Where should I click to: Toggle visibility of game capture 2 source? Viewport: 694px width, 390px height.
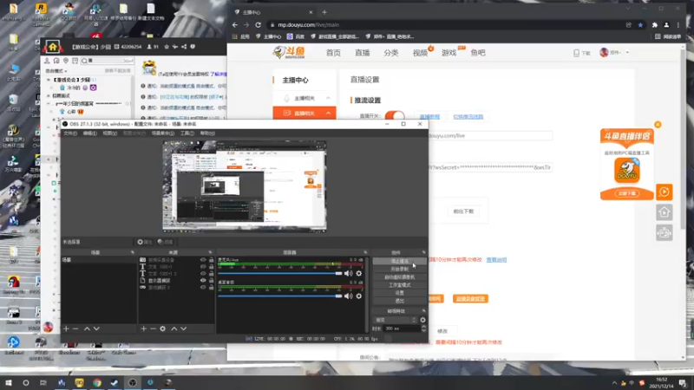(203, 288)
